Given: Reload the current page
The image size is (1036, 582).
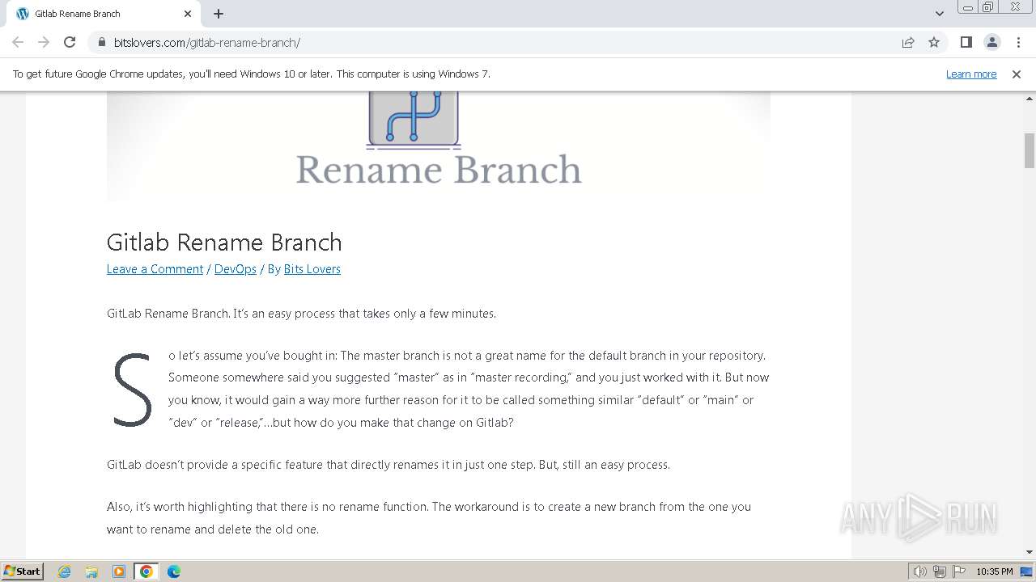Looking at the screenshot, I should [x=70, y=42].
